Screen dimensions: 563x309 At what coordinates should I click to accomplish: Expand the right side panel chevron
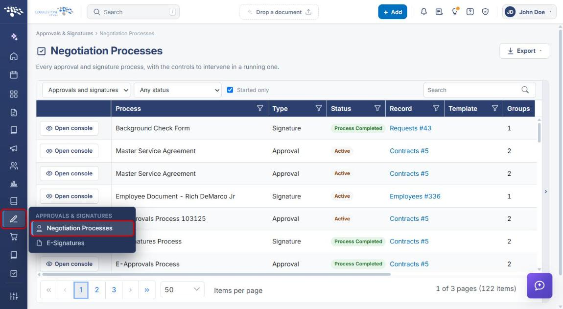click(x=546, y=191)
